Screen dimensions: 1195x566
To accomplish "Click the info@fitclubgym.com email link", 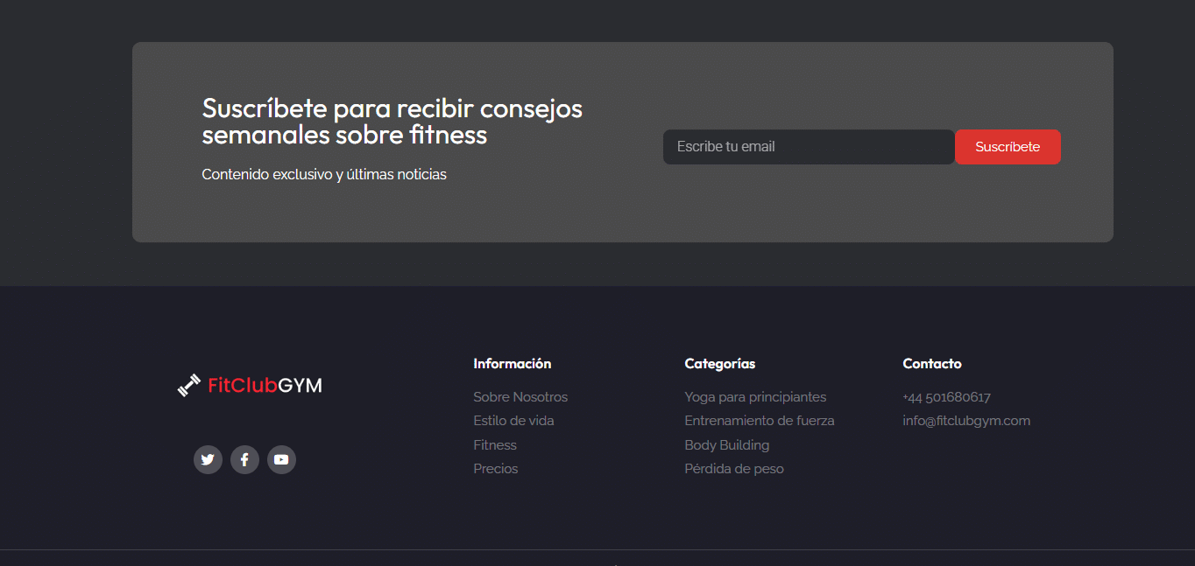I will click(x=966, y=421).
